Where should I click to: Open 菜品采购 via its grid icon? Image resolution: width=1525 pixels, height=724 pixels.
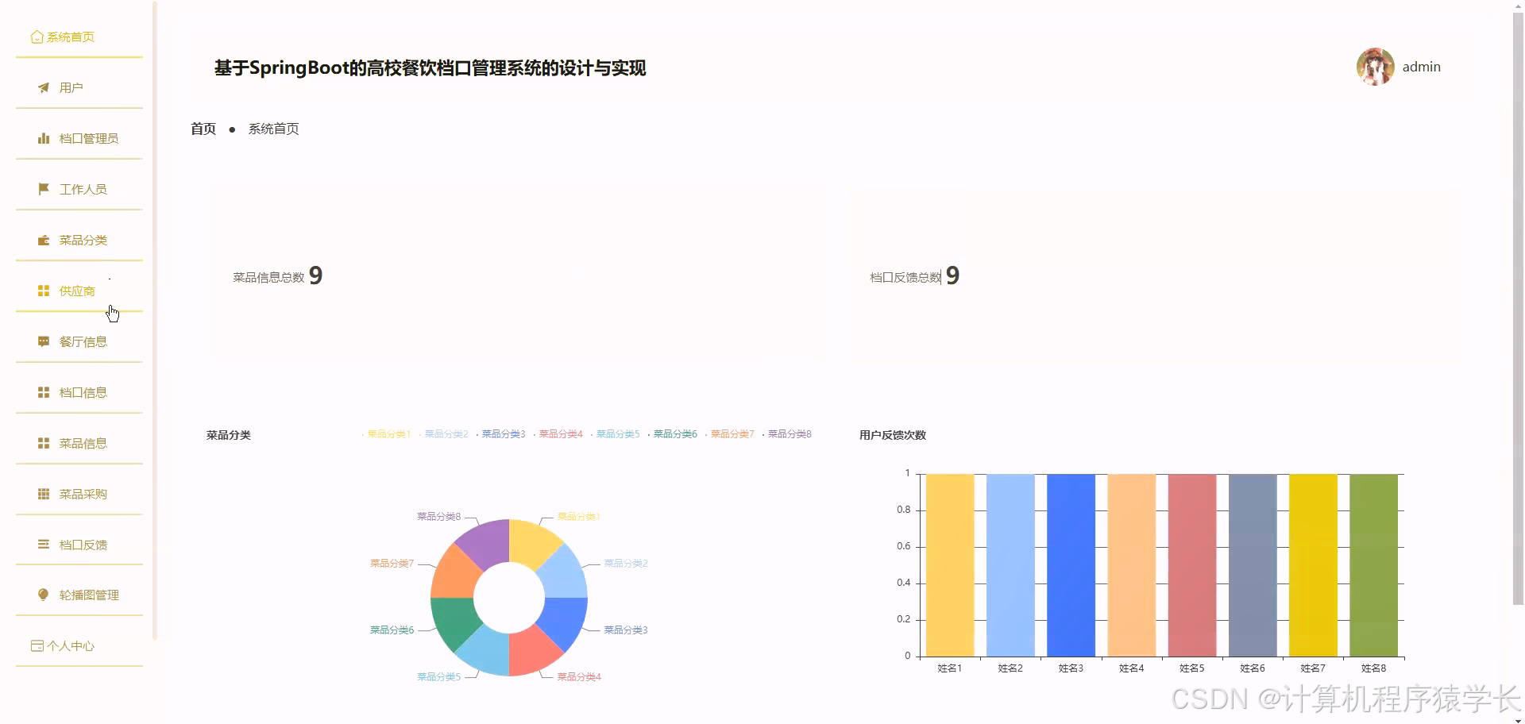(x=43, y=493)
